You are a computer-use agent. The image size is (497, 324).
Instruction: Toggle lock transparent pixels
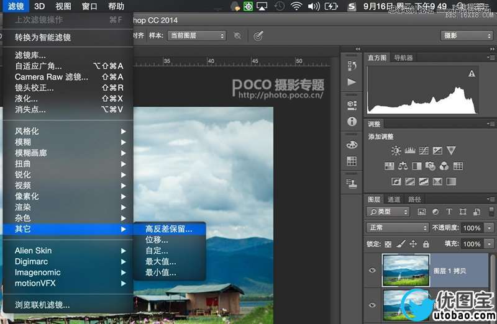tap(388, 244)
